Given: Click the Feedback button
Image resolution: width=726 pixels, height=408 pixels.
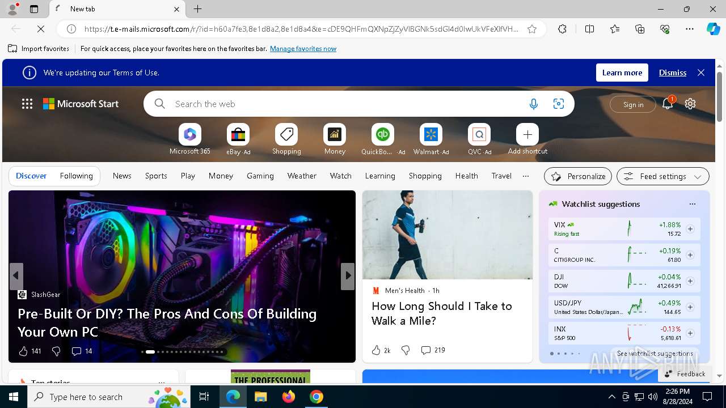Looking at the screenshot, I should click(x=685, y=373).
